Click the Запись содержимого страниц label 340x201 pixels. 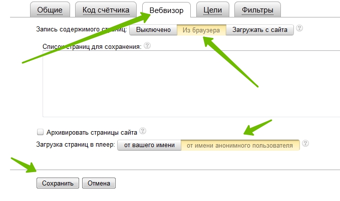point(81,29)
